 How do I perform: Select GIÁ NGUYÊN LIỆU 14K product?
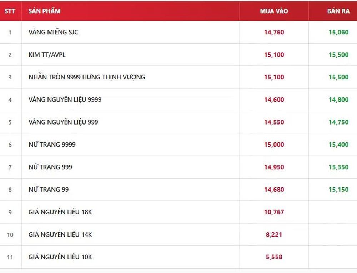pyautogui.click(x=60, y=234)
